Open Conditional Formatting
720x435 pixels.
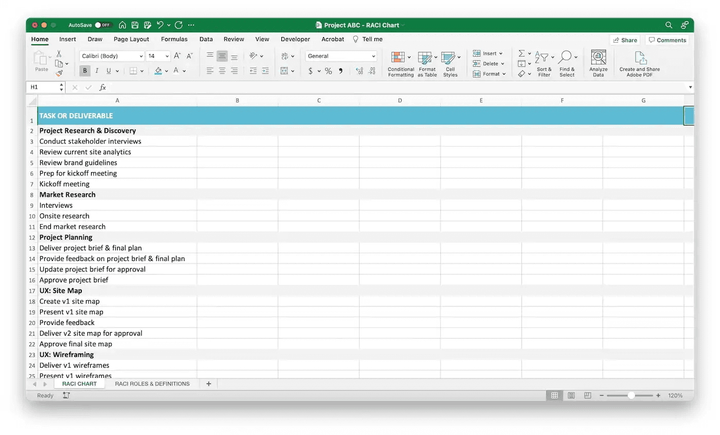pyautogui.click(x=401, y=63)
